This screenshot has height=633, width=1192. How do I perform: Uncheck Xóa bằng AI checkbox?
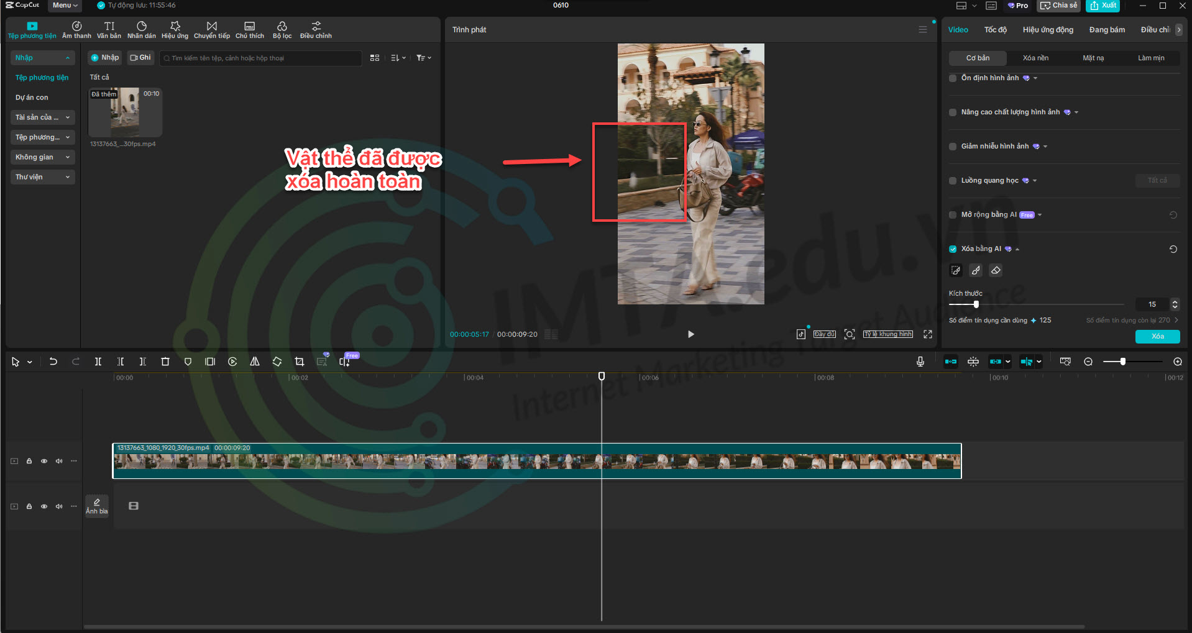(x=953, y=249)
